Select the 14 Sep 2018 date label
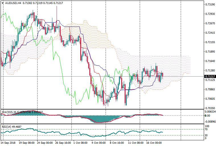Image resolution: width=216 pixels, height=146 pixels. pyautogui.click(x=8, y=142)
